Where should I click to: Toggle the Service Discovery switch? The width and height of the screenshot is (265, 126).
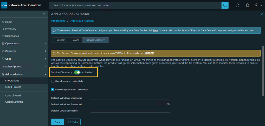point(77,72)
